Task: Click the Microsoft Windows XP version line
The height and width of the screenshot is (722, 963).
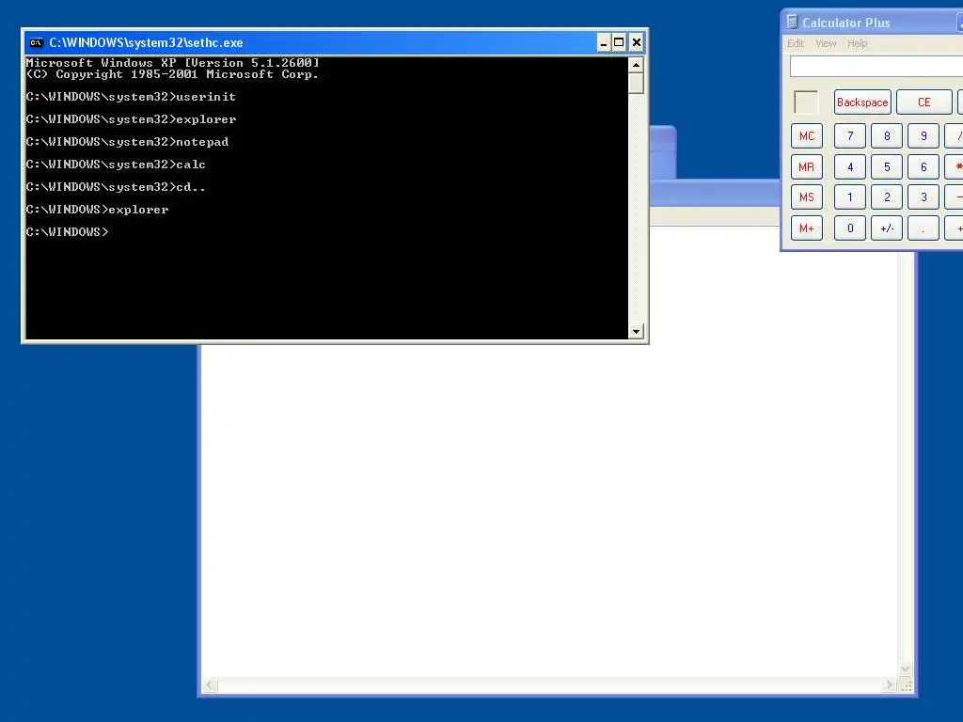Action: click(173, 63)
